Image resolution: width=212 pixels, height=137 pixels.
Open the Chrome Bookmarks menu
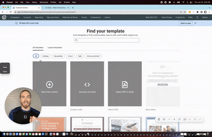pos(44,2)
